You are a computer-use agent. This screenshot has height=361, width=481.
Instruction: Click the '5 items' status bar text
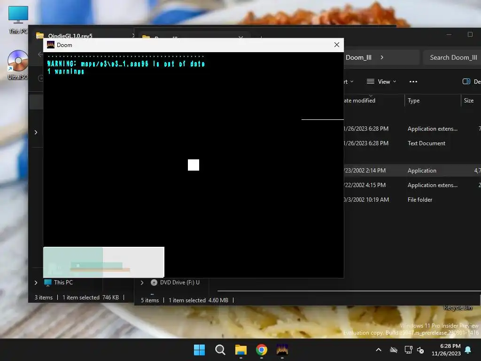pos(150,300)
